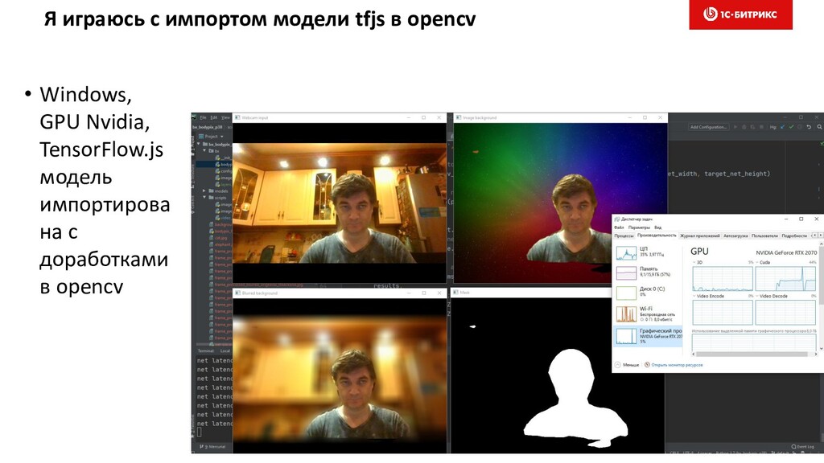Click Add Configuration... button
Viewport: 824px width, 463px height.
pyautogui.click(x=708, y=127)
